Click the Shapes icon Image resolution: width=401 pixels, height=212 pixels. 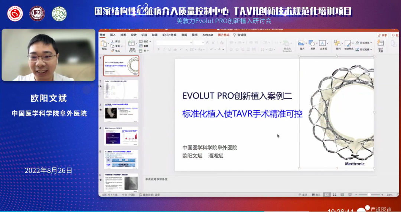(312, 43)
